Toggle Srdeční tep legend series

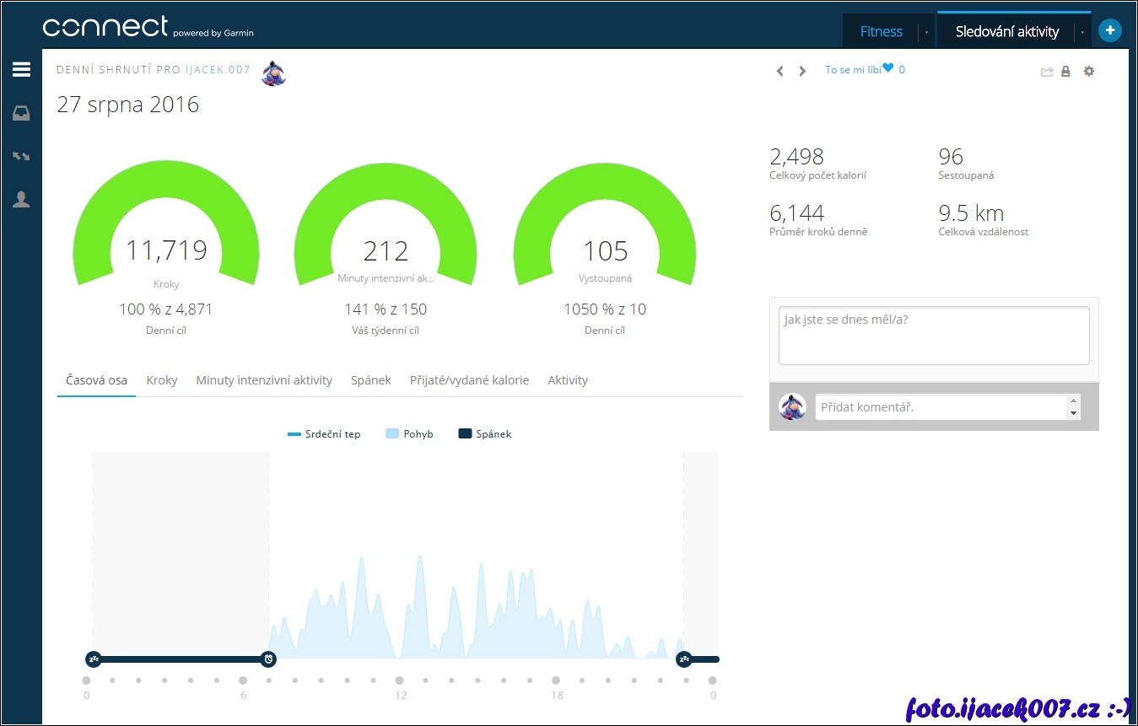click(x=324, y=434)
